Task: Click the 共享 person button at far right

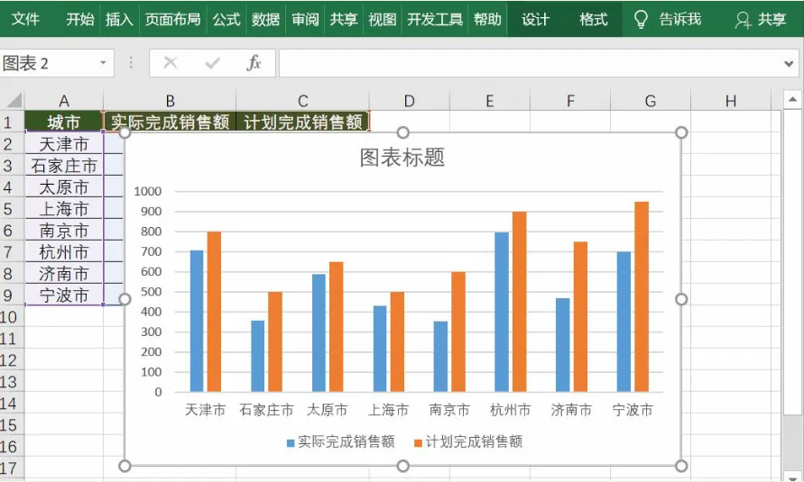Action: pos(760,19)
